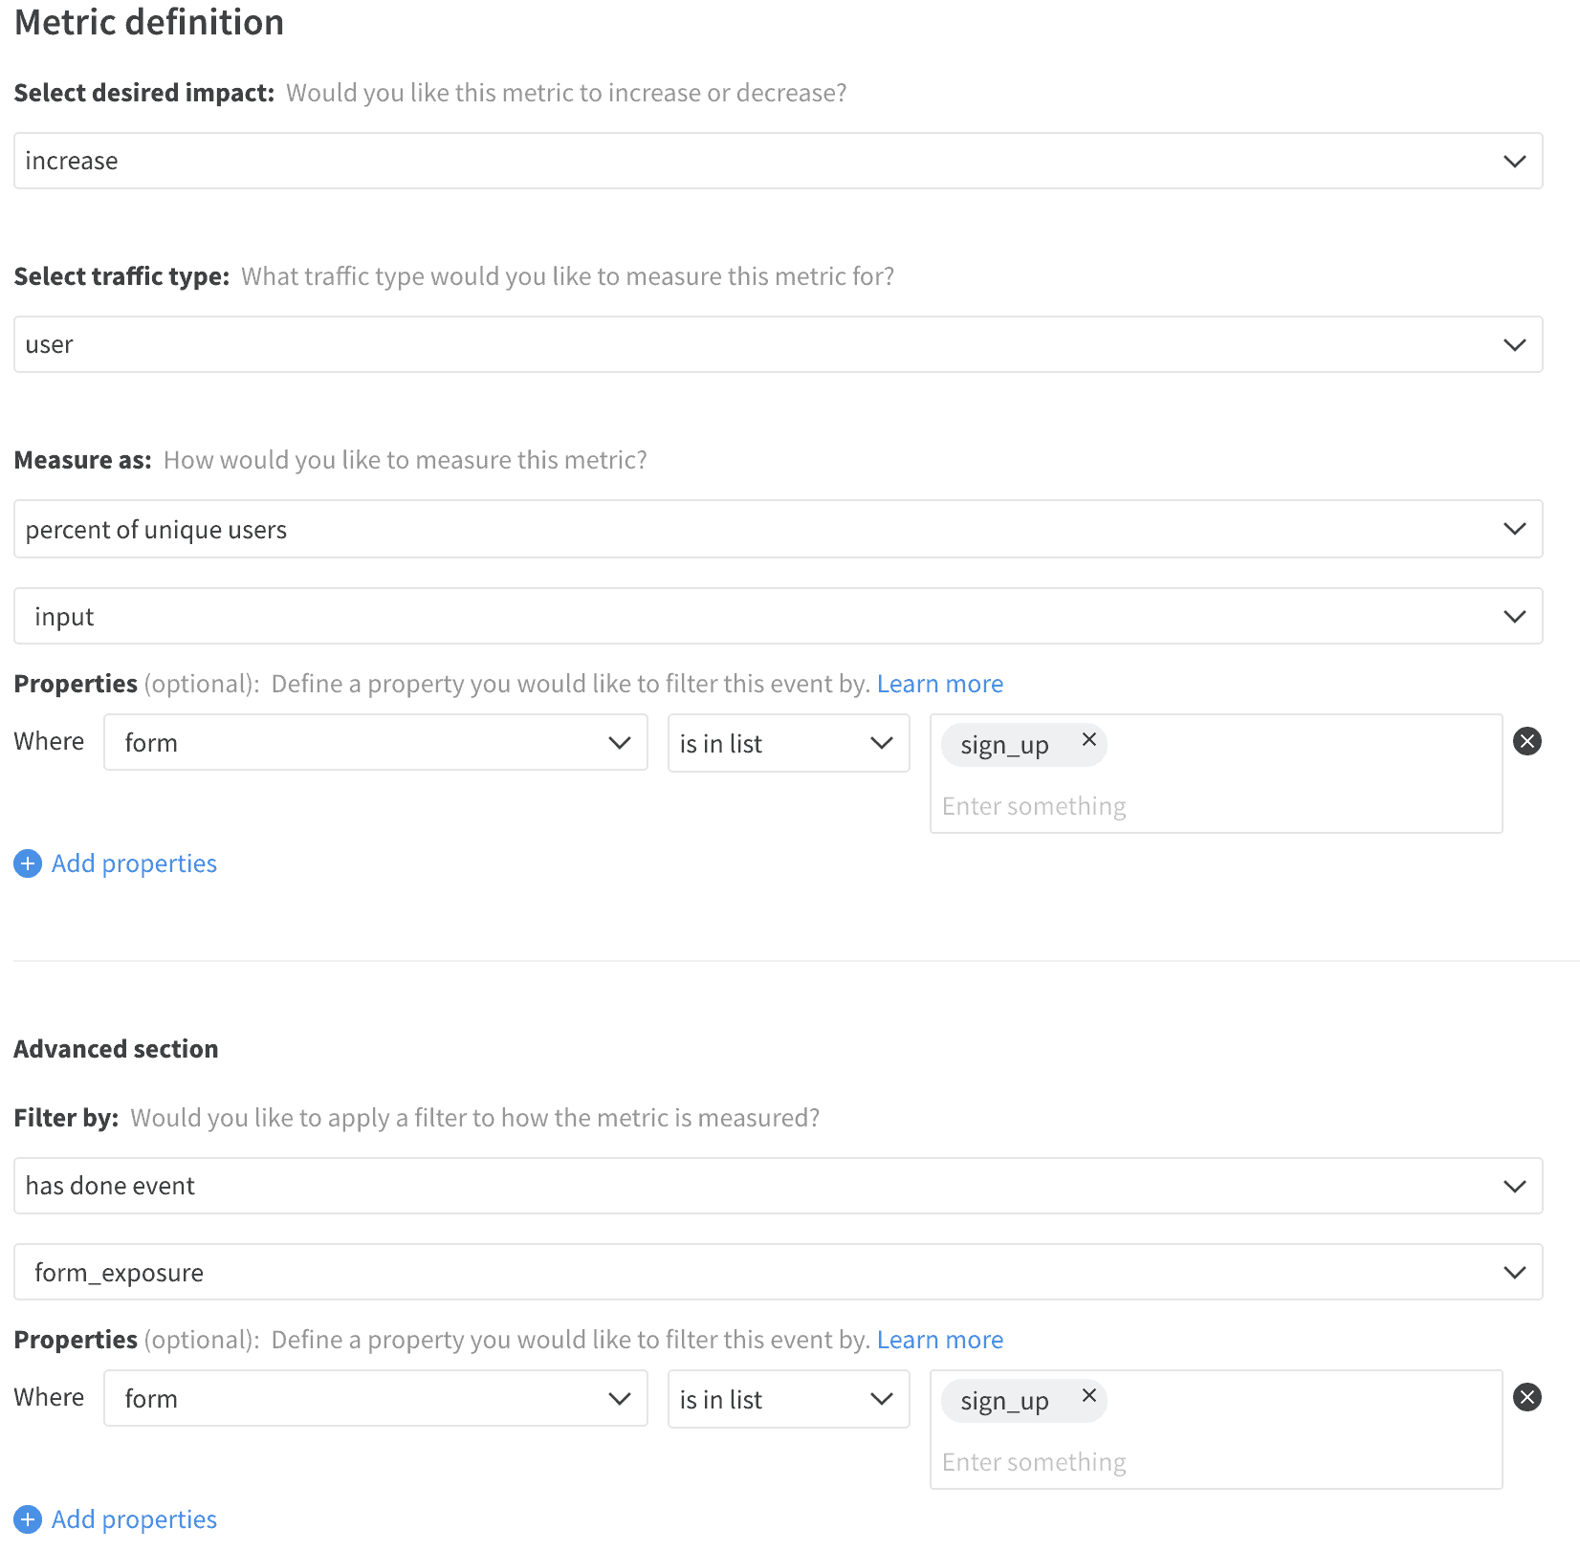1580x1551 pixels.
Task: Expand 'percent of unique users' measure dropdown
Action: (x=778, y=529)
